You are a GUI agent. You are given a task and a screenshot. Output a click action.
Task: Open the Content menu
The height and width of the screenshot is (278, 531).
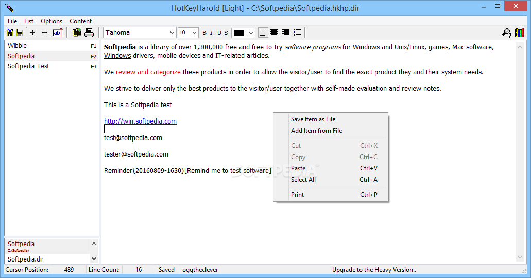click(80, 21)
